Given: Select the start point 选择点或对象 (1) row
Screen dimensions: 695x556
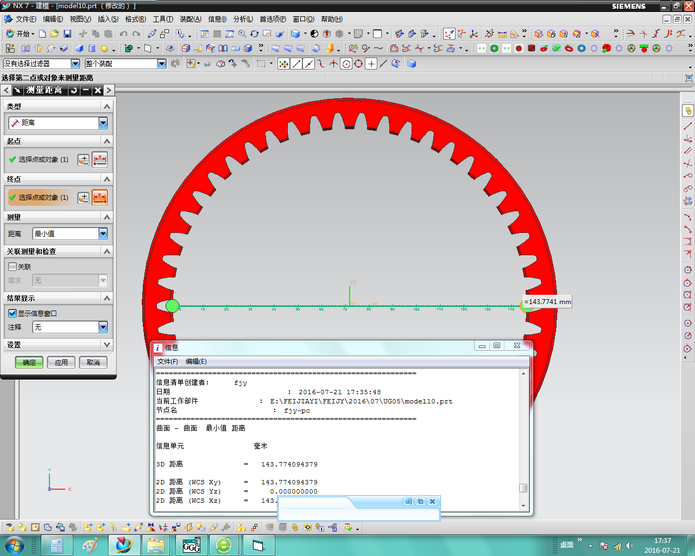Looking at the screenshot, I should pos(41,160).
